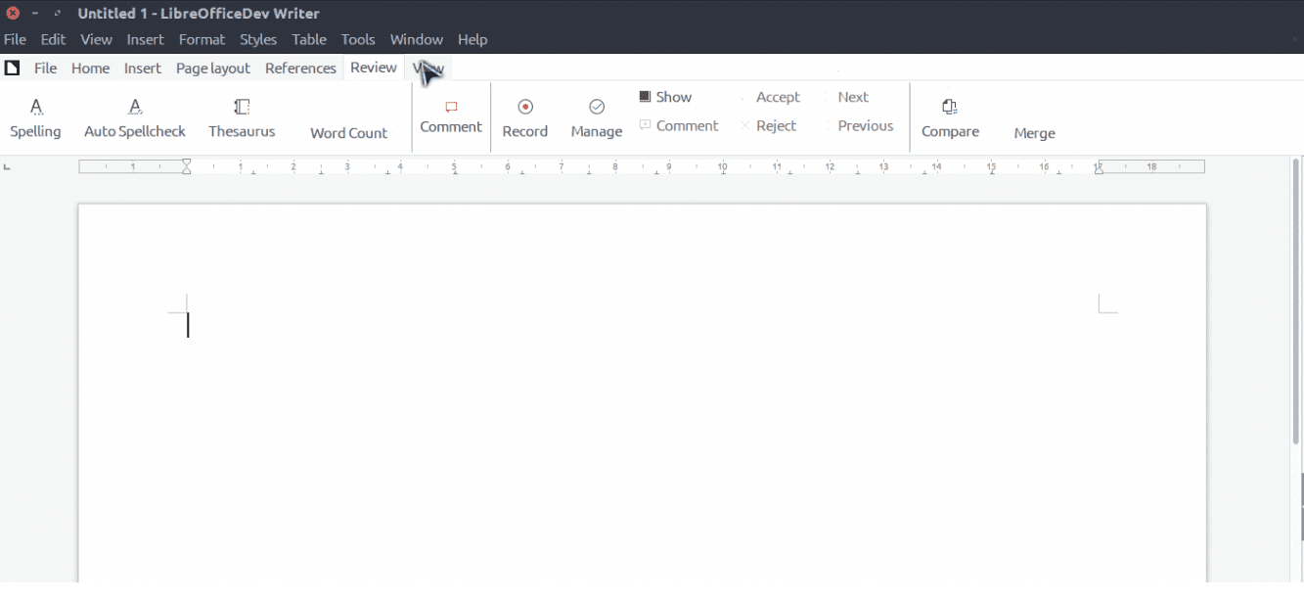1304x602 pixels.
Task: Open the menu bar View menu
Action: click(x=96, y=39)
